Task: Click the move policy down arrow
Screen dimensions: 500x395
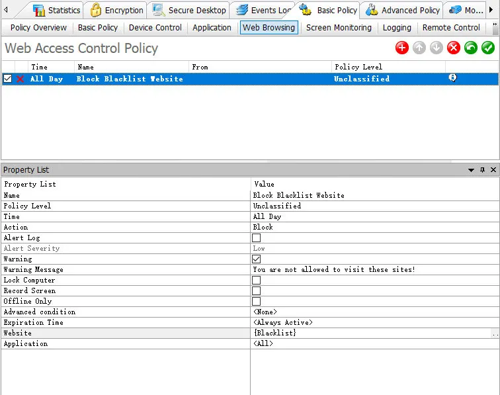Action: (x=436, y=48)
